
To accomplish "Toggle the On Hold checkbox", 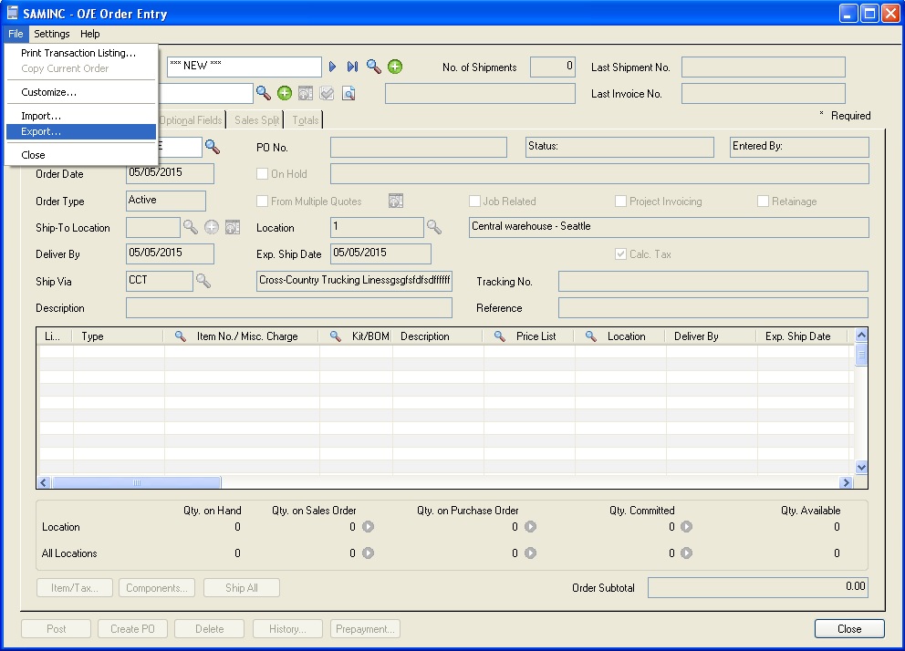I will (x=263, y=174).
